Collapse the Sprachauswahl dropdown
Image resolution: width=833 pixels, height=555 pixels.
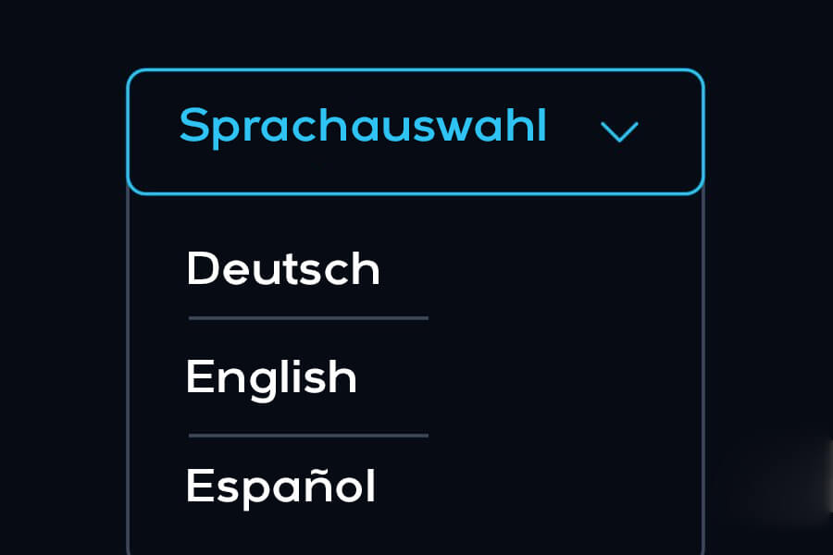click(619, 132)
